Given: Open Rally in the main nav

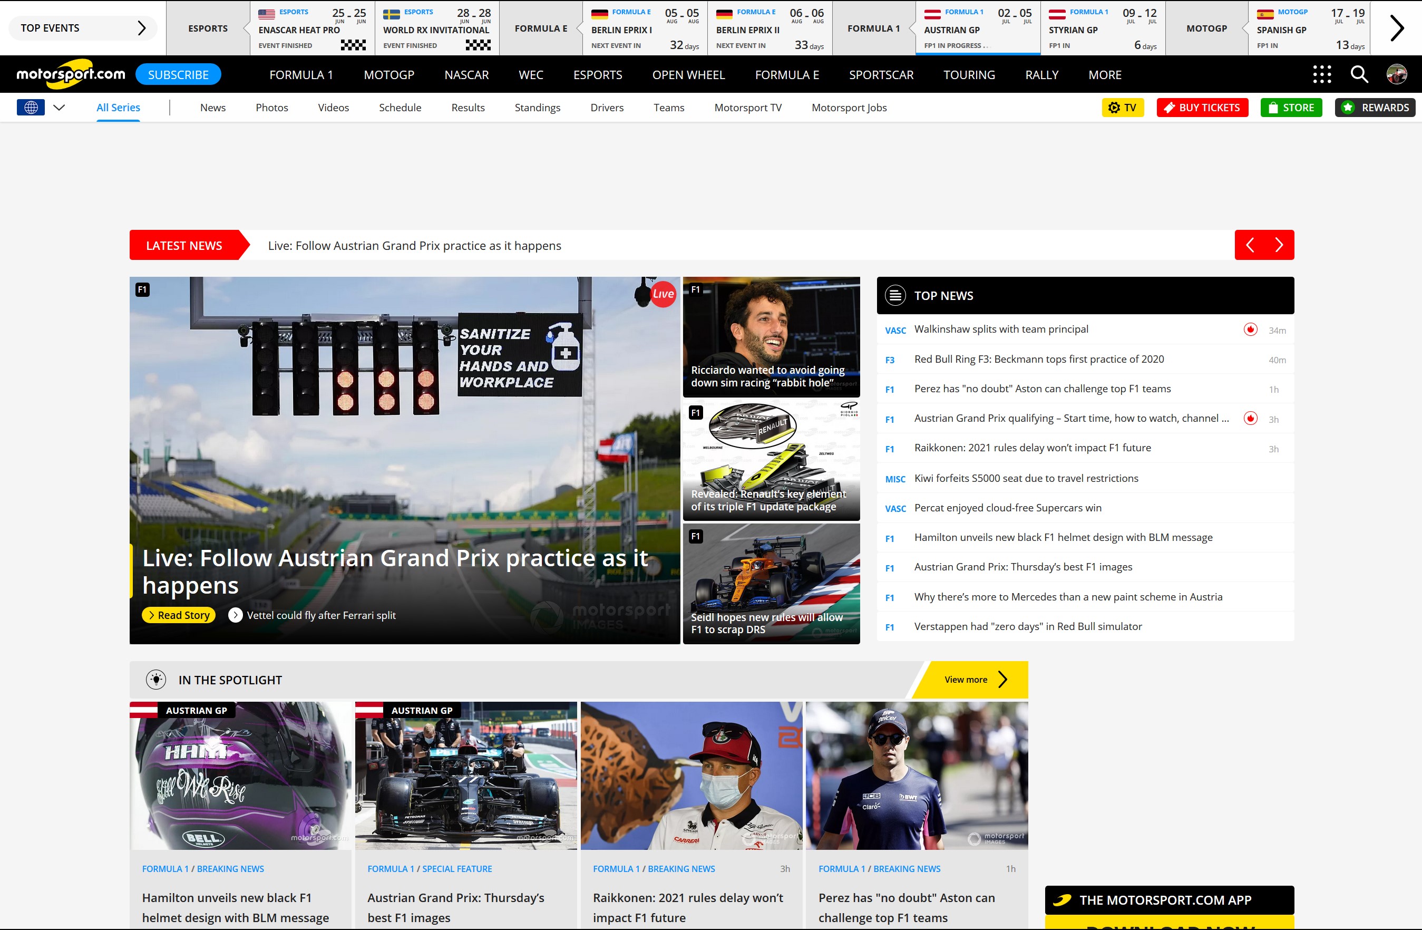Looking at the screenshot, I should point(1041,75).
